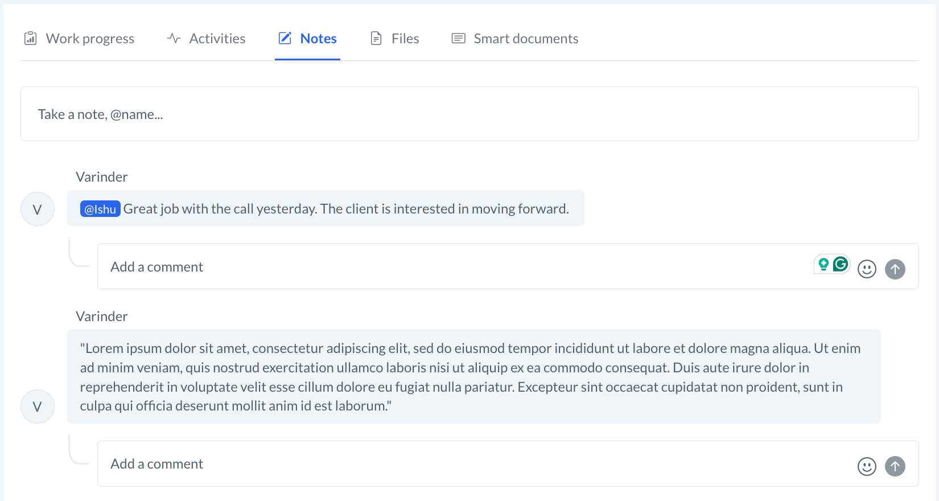Click the Grammarly lightbulb suggestion icon
Viewport: 939px width, 501px height.
point(823,264)
